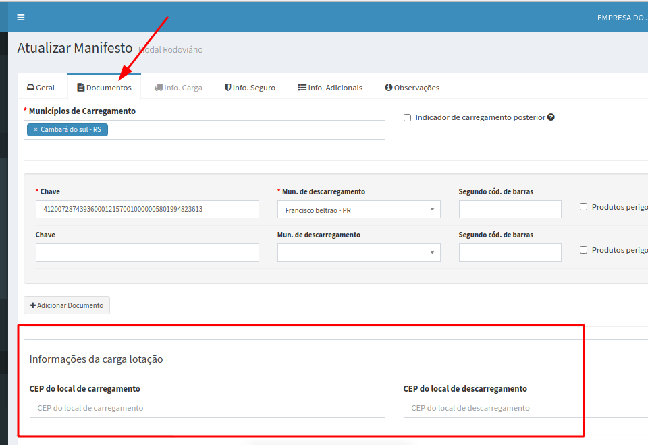The width and height of the screenshot is (648, 445).
Task: Remove the Cambará do sul - RS tag
Action: click(35, 129)
